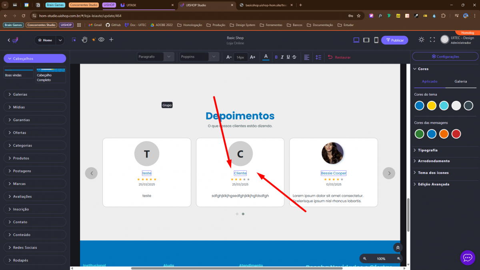Toggle the eye preview visibility icon

(102, 40)
